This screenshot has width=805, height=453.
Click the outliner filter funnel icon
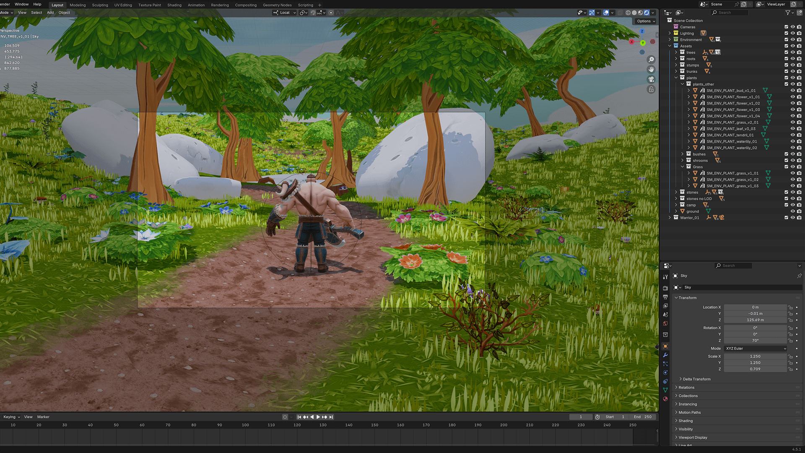[x=788, y=13]
